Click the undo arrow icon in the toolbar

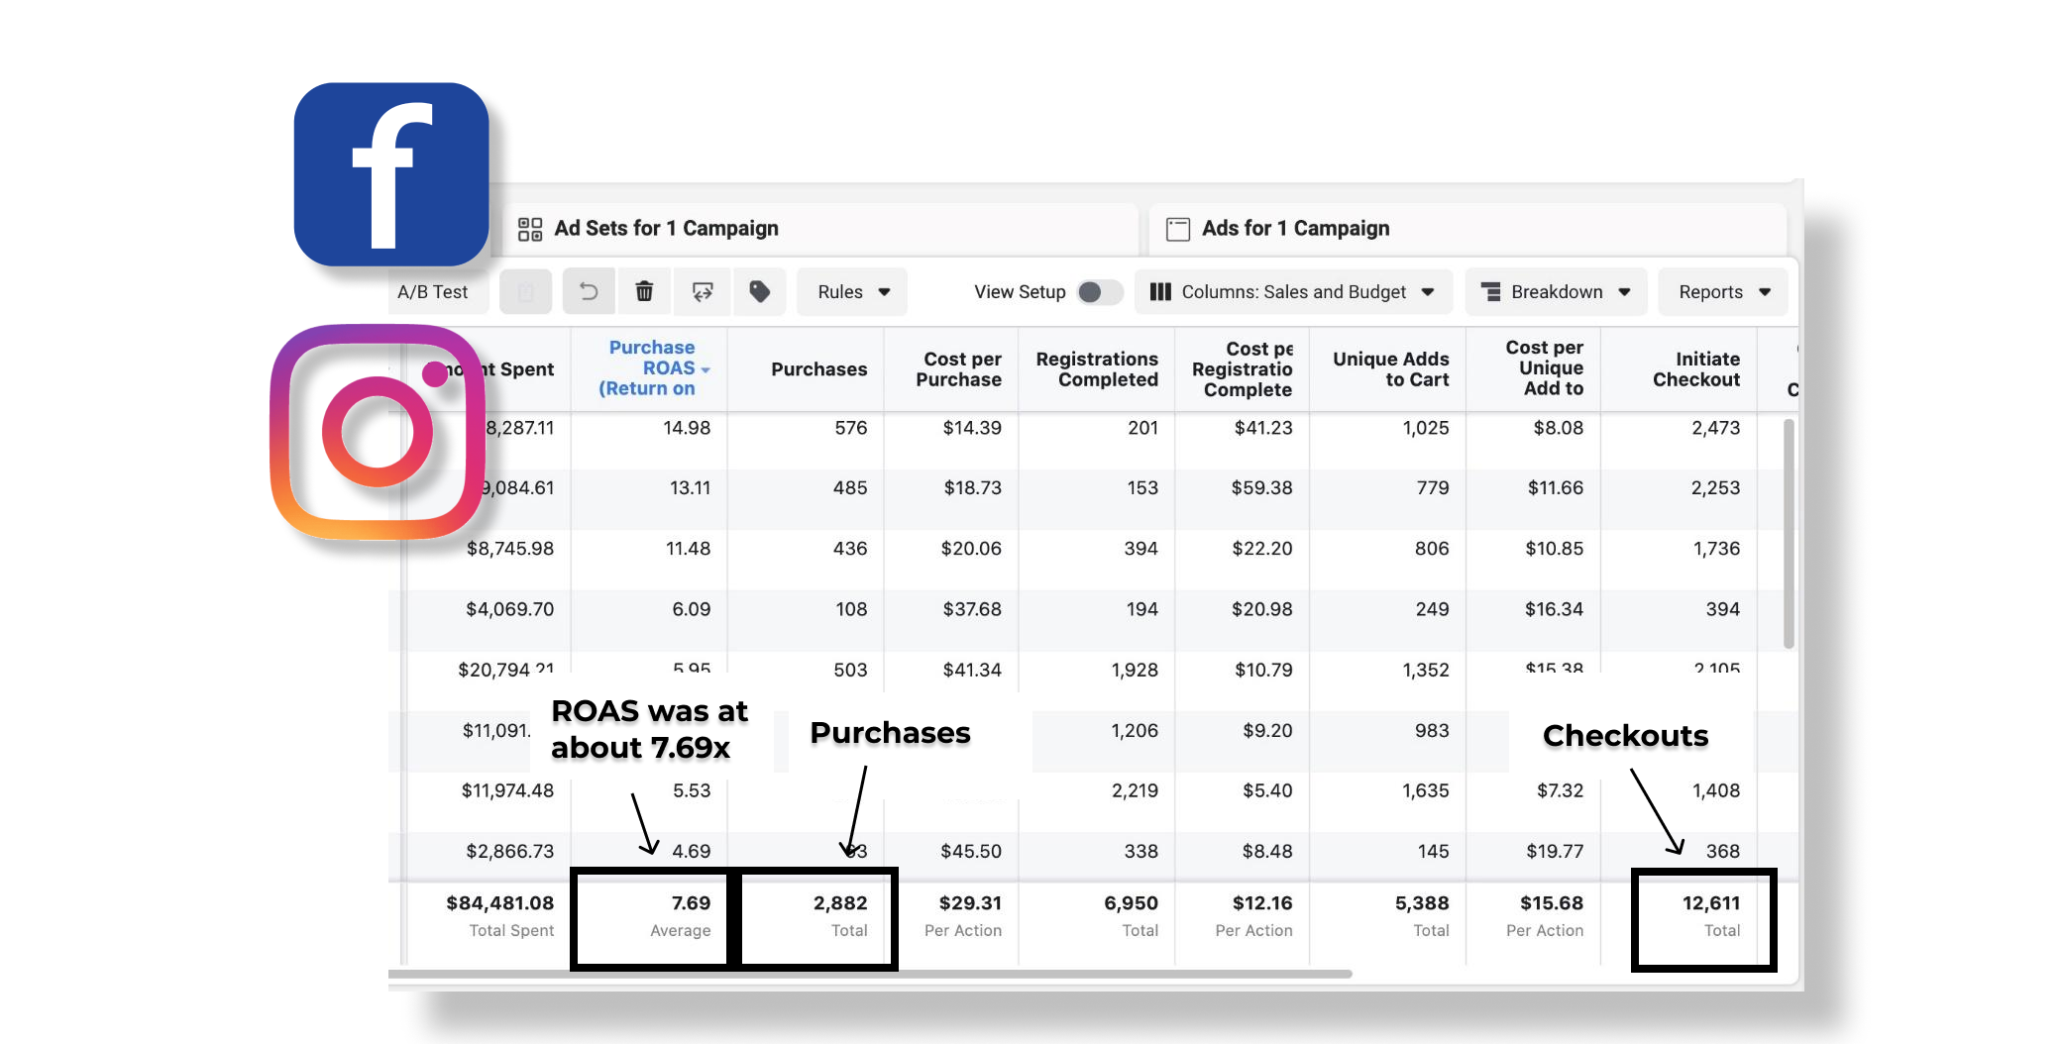pos(589,291)
